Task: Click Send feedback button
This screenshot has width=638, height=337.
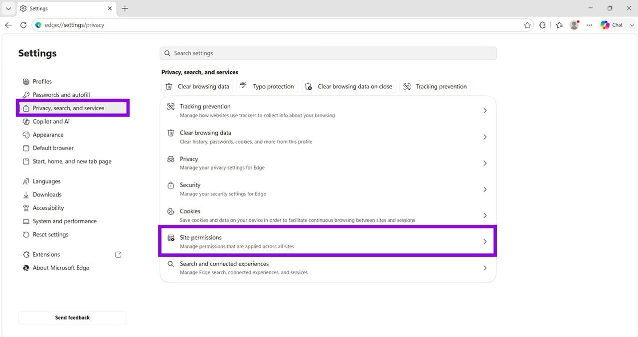Action: [72, 318]
